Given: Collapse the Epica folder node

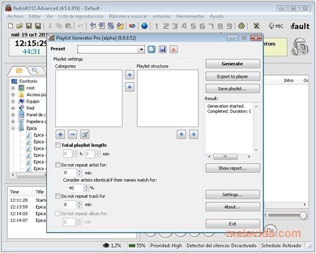Looking at the screenshot, I should [13, 128].
